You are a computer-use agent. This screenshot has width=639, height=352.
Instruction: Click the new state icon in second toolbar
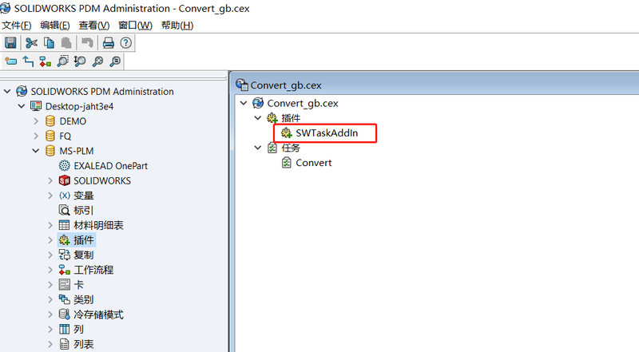pos(11,61)
